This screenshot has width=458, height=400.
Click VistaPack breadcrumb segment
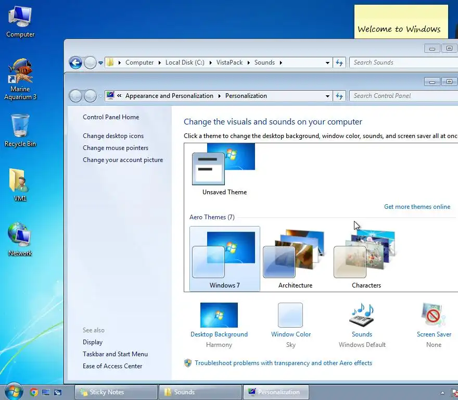tap(230, 63)
